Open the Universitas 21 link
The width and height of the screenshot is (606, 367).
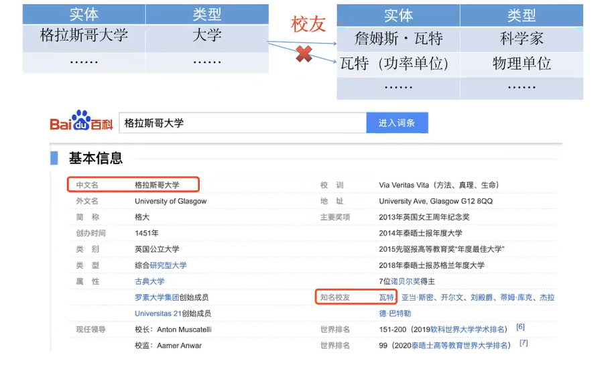(x=158, y=313)
